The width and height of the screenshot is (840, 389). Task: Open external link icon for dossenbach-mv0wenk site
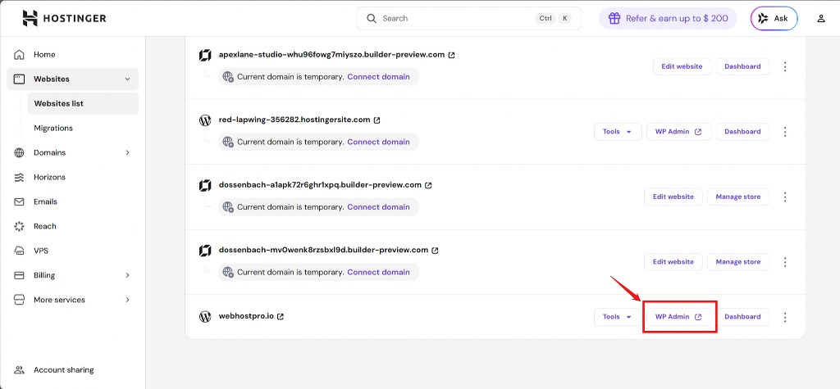click(x=435, y=250)
